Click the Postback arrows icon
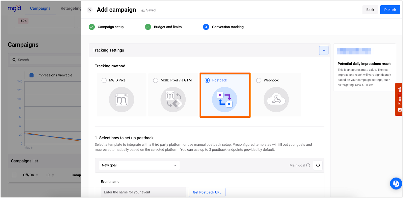Screen dimensions: 403x198 225,100
